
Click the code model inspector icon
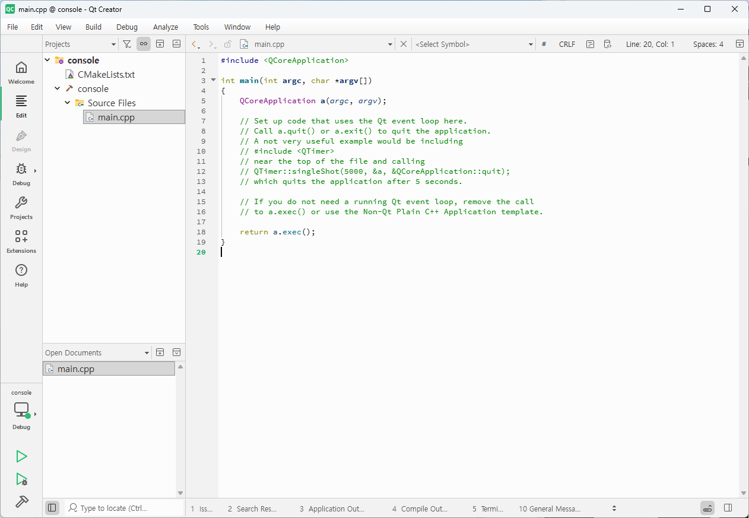point(607,44)
